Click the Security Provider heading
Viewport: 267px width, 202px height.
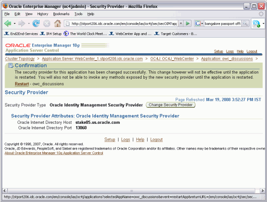click(x=26, y=92)
